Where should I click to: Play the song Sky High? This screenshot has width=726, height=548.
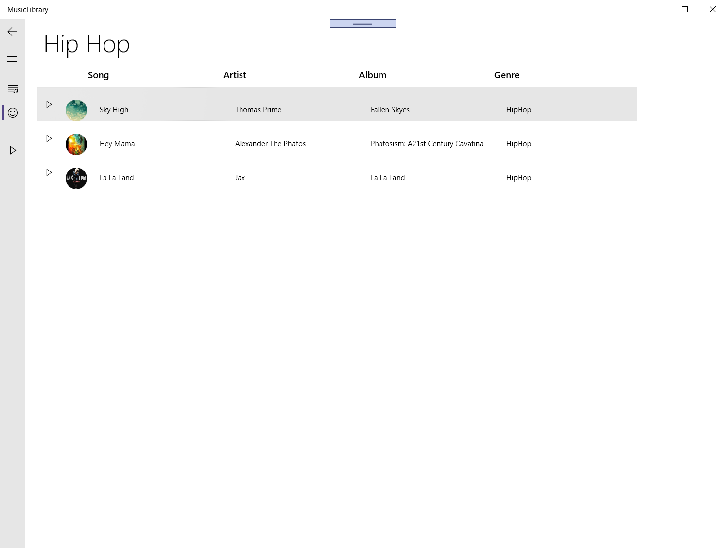pos(49,104)
